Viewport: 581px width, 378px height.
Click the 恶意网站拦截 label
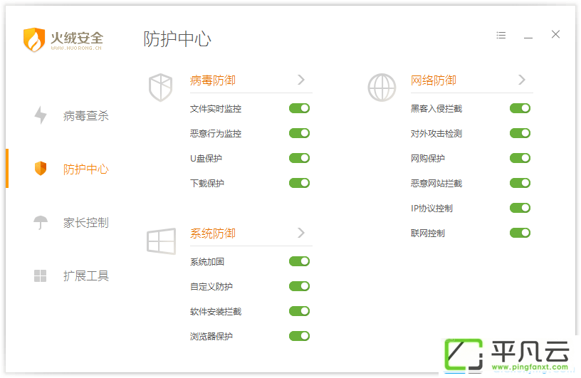pos(436,183)
